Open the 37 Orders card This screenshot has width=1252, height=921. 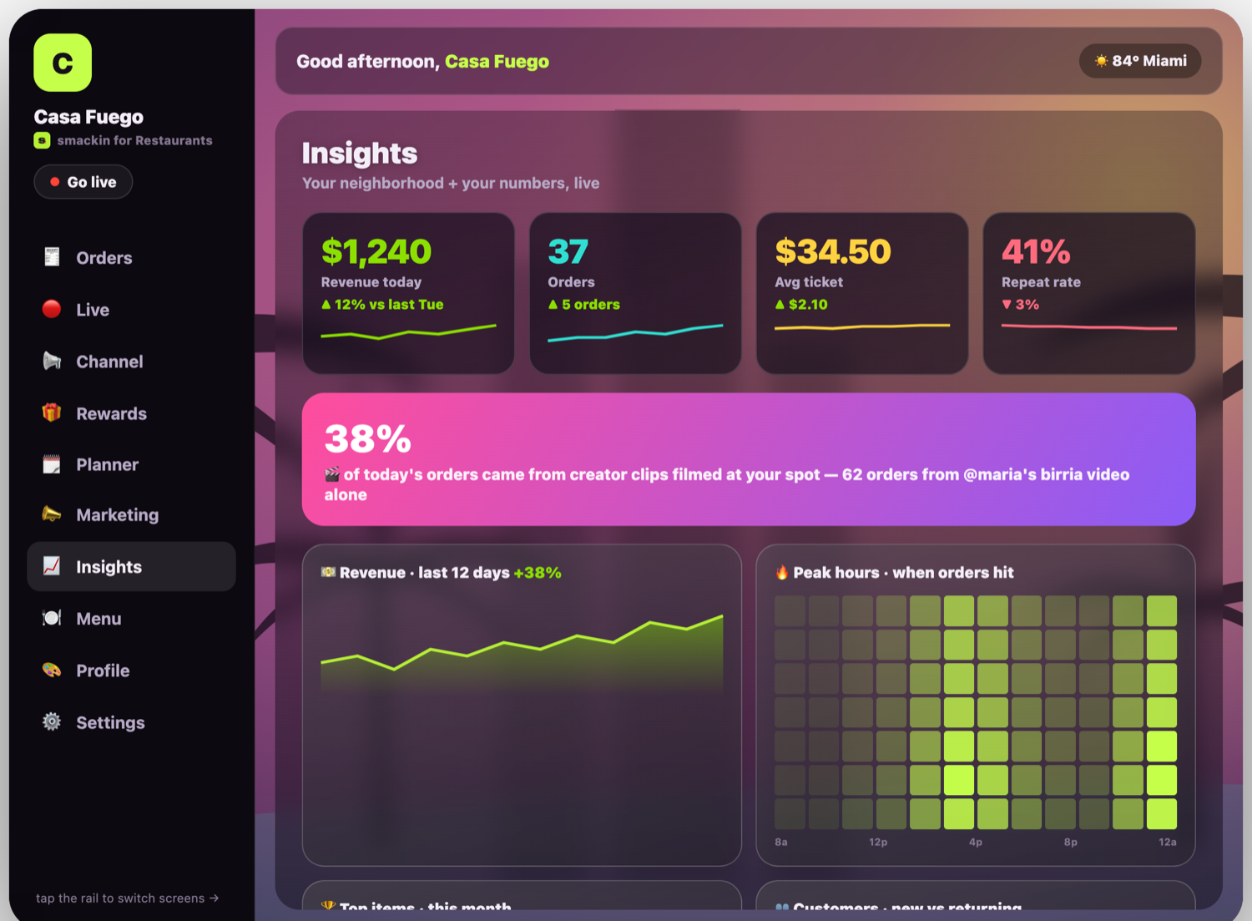(635, 293)
